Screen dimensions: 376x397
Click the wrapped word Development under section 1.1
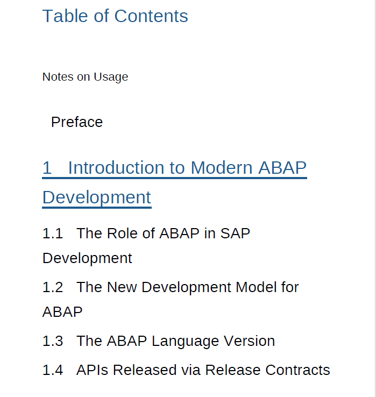pyautogui.click(x=87, y=258)
